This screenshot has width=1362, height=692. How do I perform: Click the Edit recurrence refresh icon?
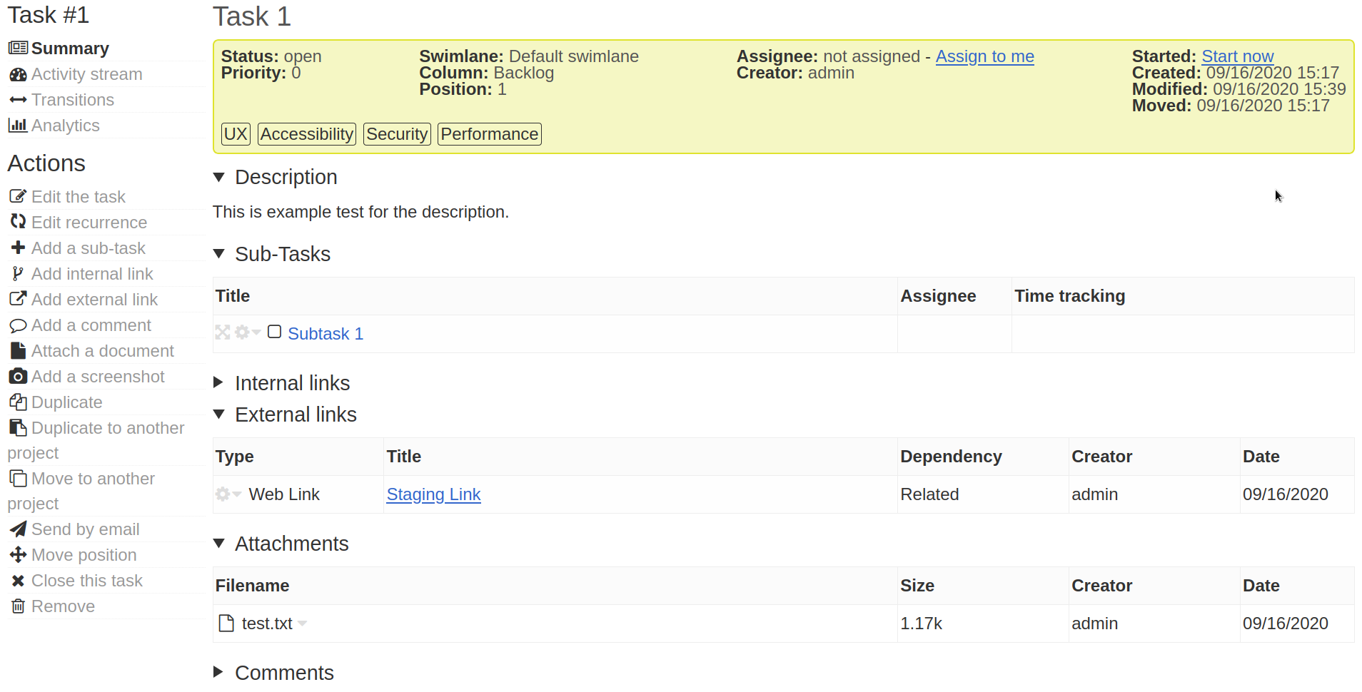pyautogui.click(x=18, y=222)
